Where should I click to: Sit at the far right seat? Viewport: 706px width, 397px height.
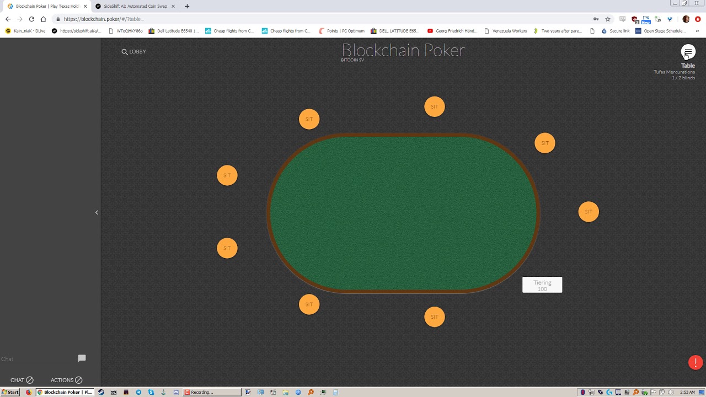(x=589, y=212)
